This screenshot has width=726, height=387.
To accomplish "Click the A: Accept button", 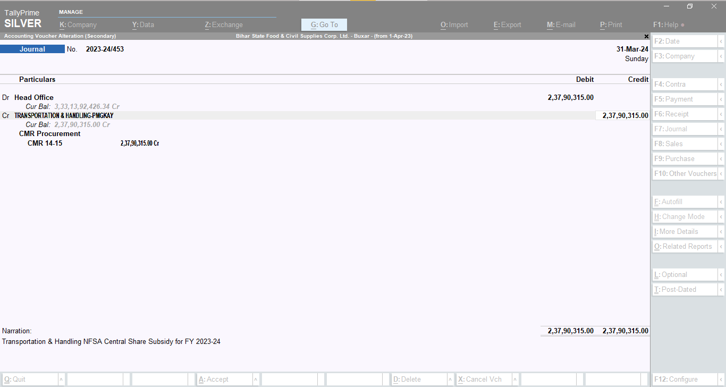I will [x=224, y=380].
